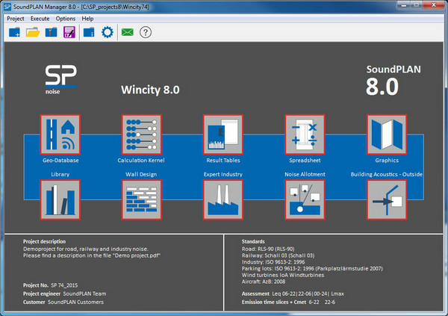
Task: Click the purple notepad toolbar icon
Action: [69, 32]
